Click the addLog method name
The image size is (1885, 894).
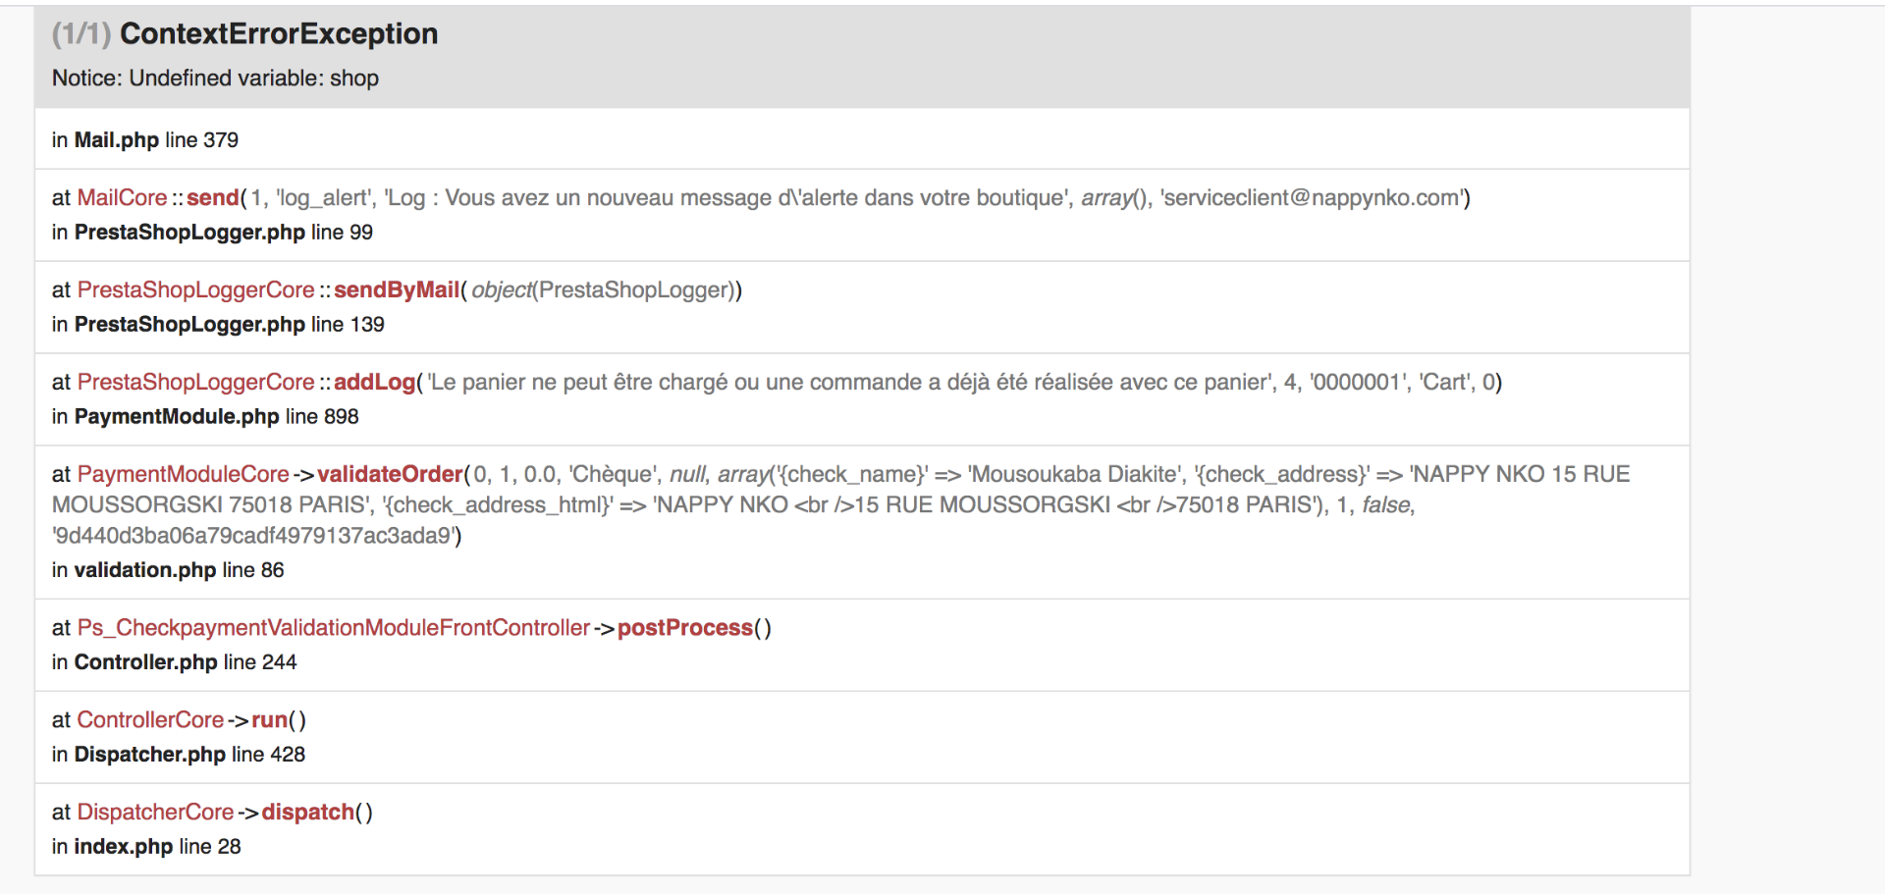click(x=374, y=383)
